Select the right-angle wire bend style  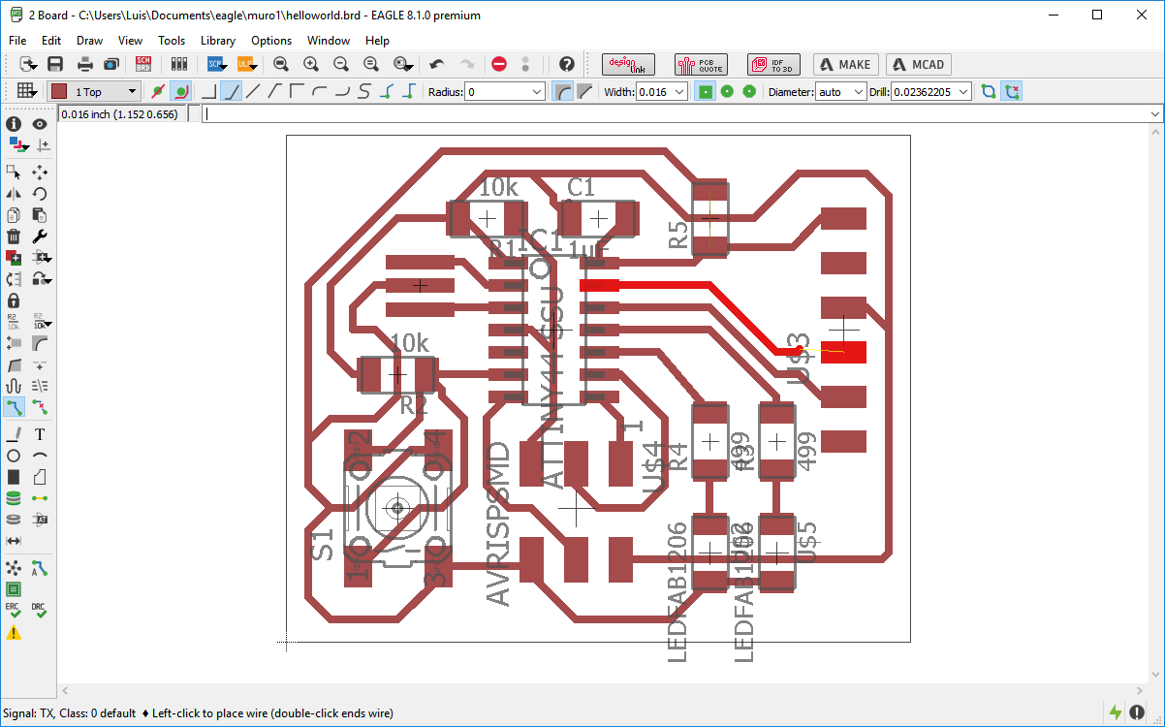pos(208,91)
